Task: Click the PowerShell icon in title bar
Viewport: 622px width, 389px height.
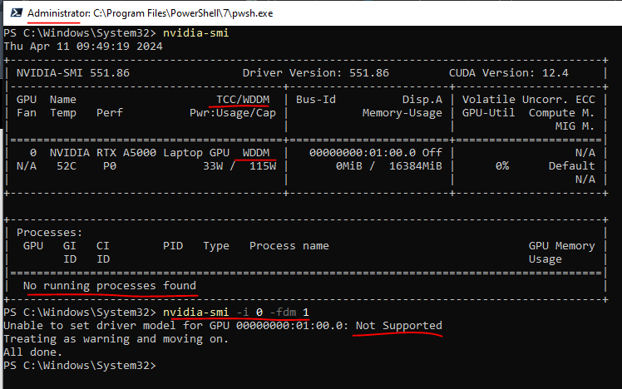Action: click(13, 14)
